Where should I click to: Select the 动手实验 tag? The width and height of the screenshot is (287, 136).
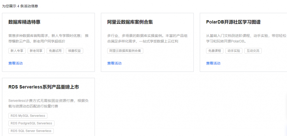234,51
